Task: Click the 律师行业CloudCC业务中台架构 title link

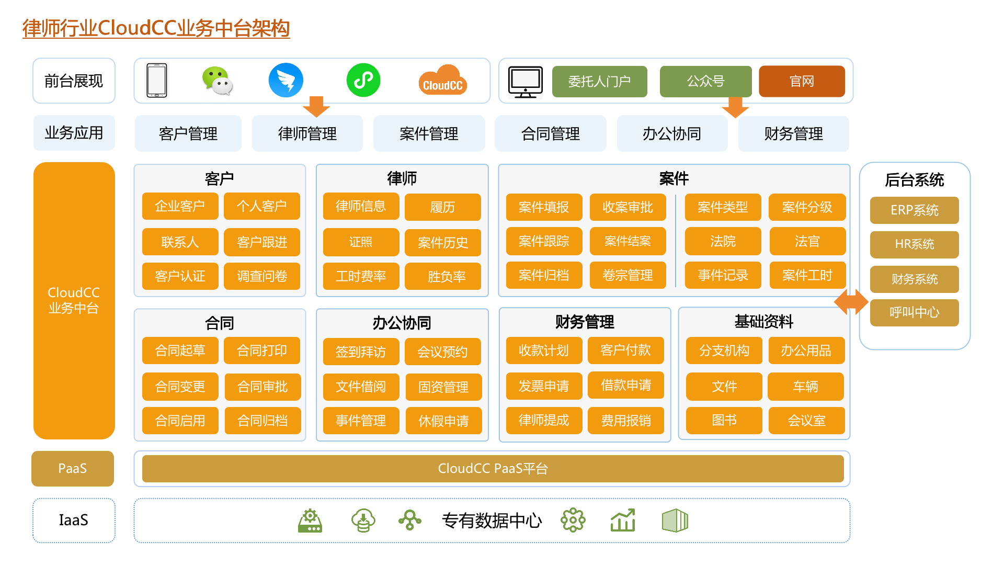Action: (156, 28)
